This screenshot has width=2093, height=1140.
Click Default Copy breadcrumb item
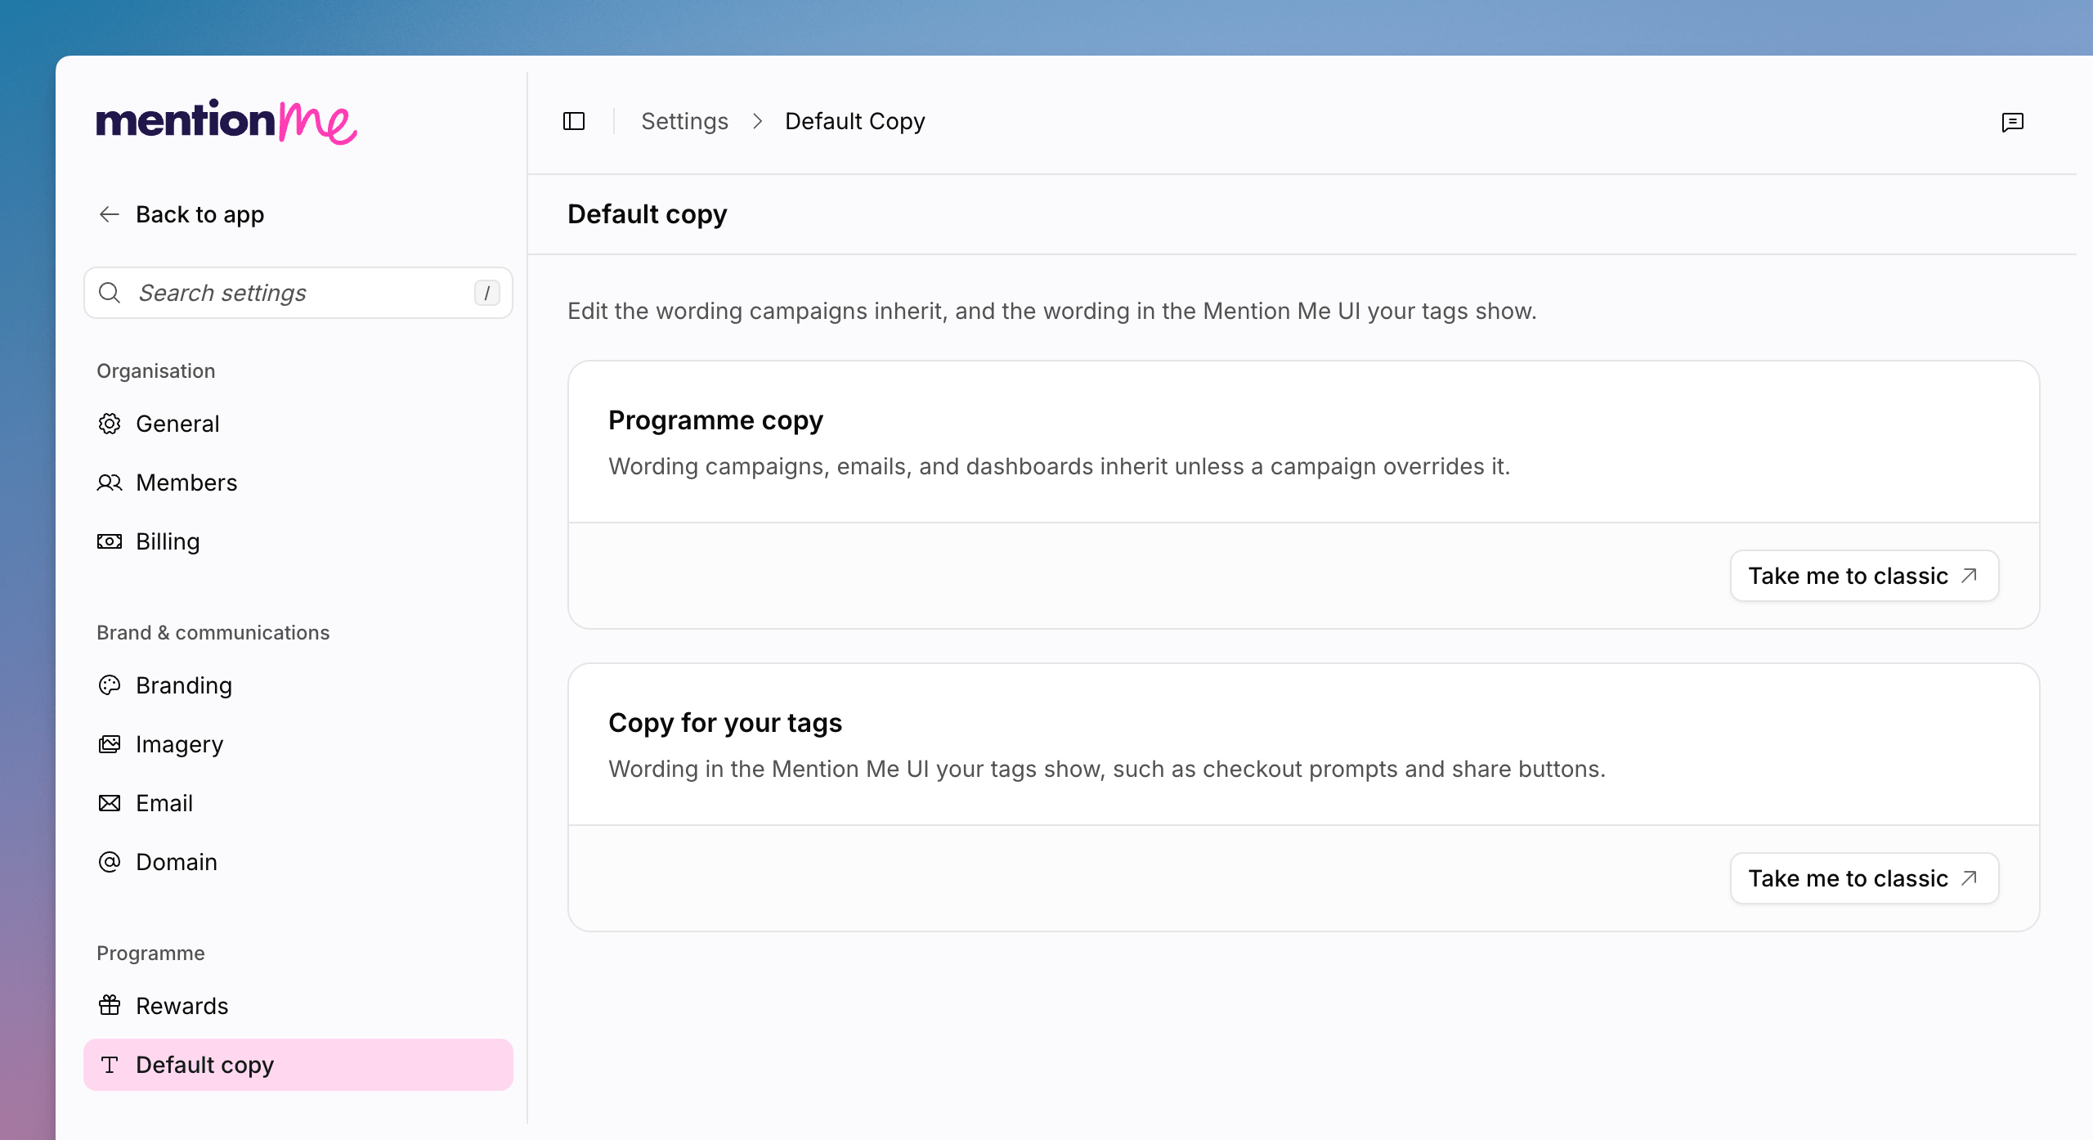pos(854,121)
